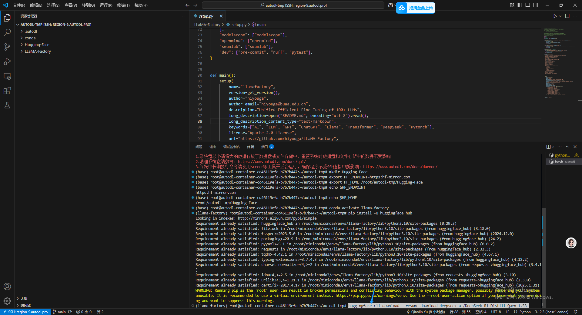Image resolution: width=582 pixels, height=315 pixels.
Task: Toggle secondary side bar visibility
Action: click(536, 5)
